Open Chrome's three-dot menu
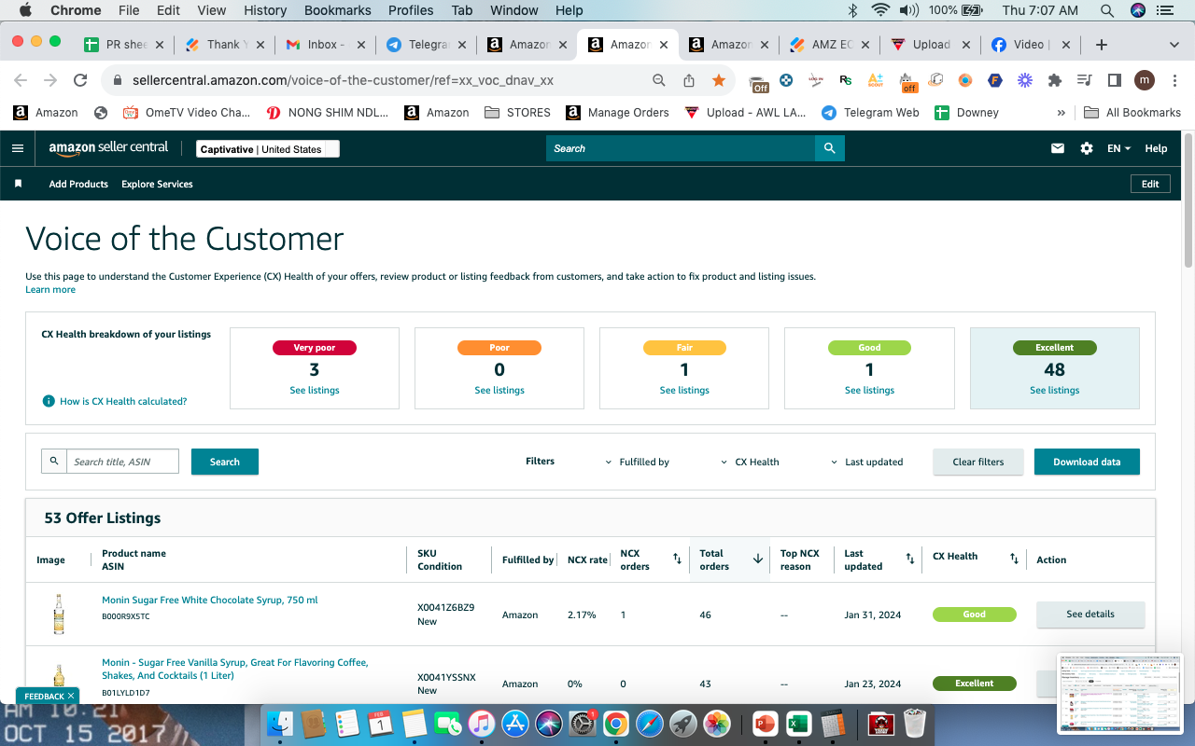Screen dimensions: 1195x746 1174,81
